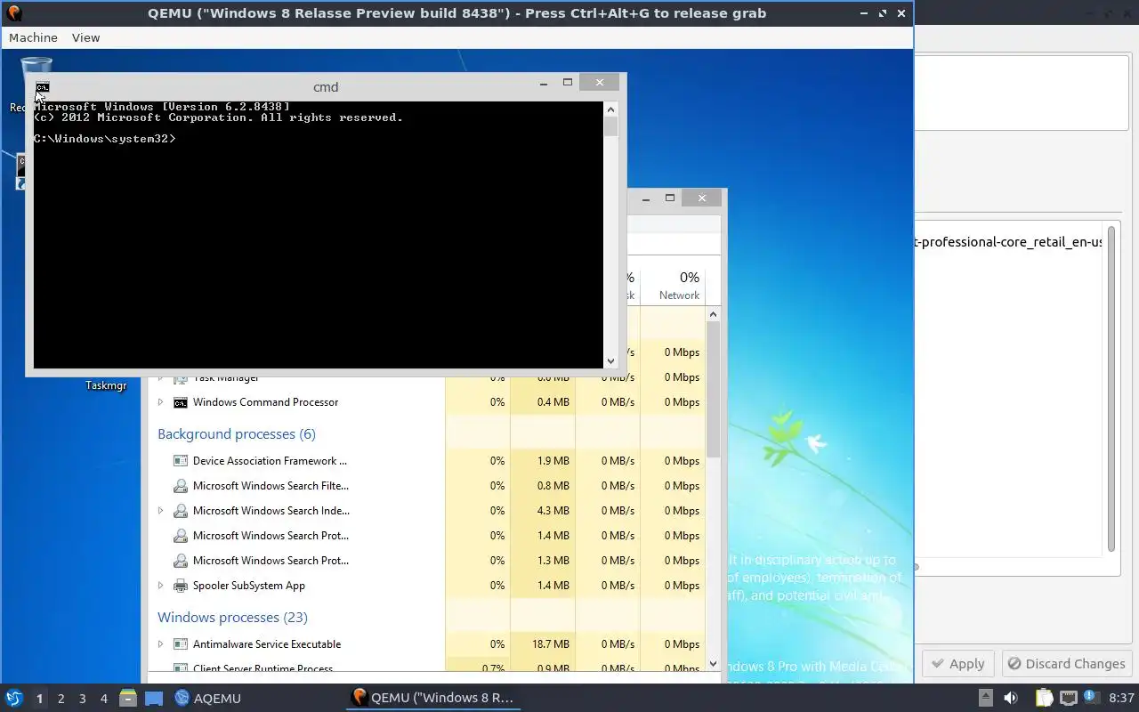Image resolution: width=1139 pixels, height=712 pixels.
Task: Click the Task Manager vertical scrollbar thumb
Action: tap(713, 390)
